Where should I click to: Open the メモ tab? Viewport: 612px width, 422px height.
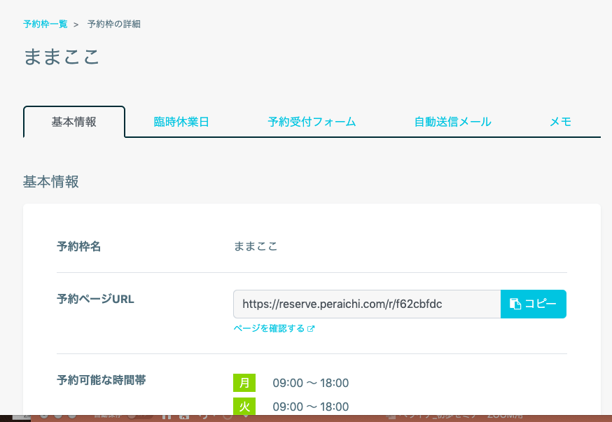tap(560, 122)
